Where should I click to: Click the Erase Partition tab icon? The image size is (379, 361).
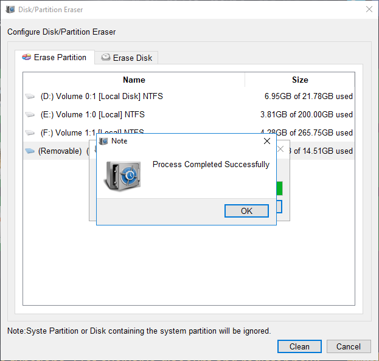[x=26, y=57]
